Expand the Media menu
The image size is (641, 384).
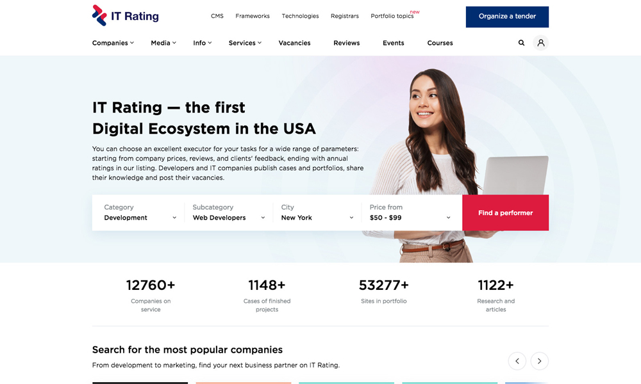point(163,43)
